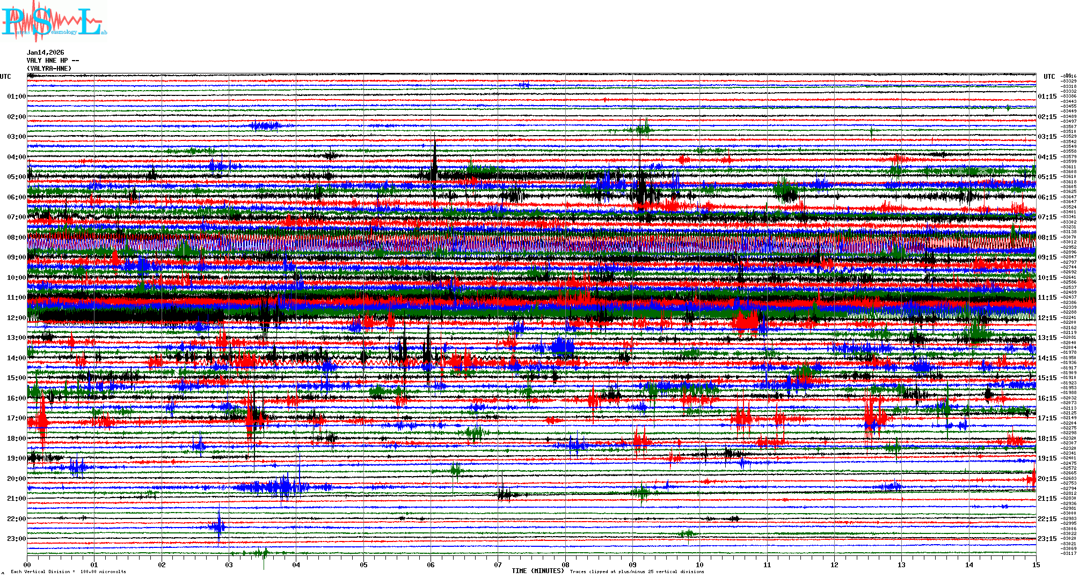Click the Traces clipped footer note
The height and width of the screenshot is (579, 1079).
637,571
